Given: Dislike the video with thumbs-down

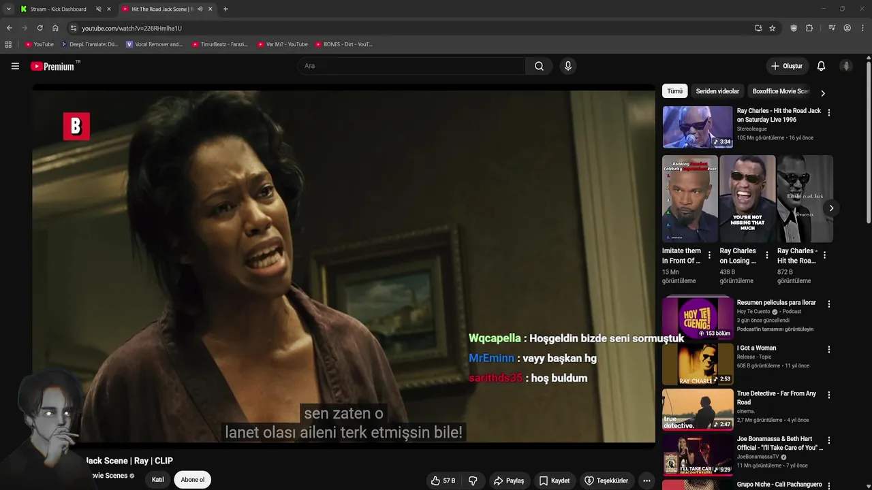Looking at the screenshot, I should coord(473,480).
